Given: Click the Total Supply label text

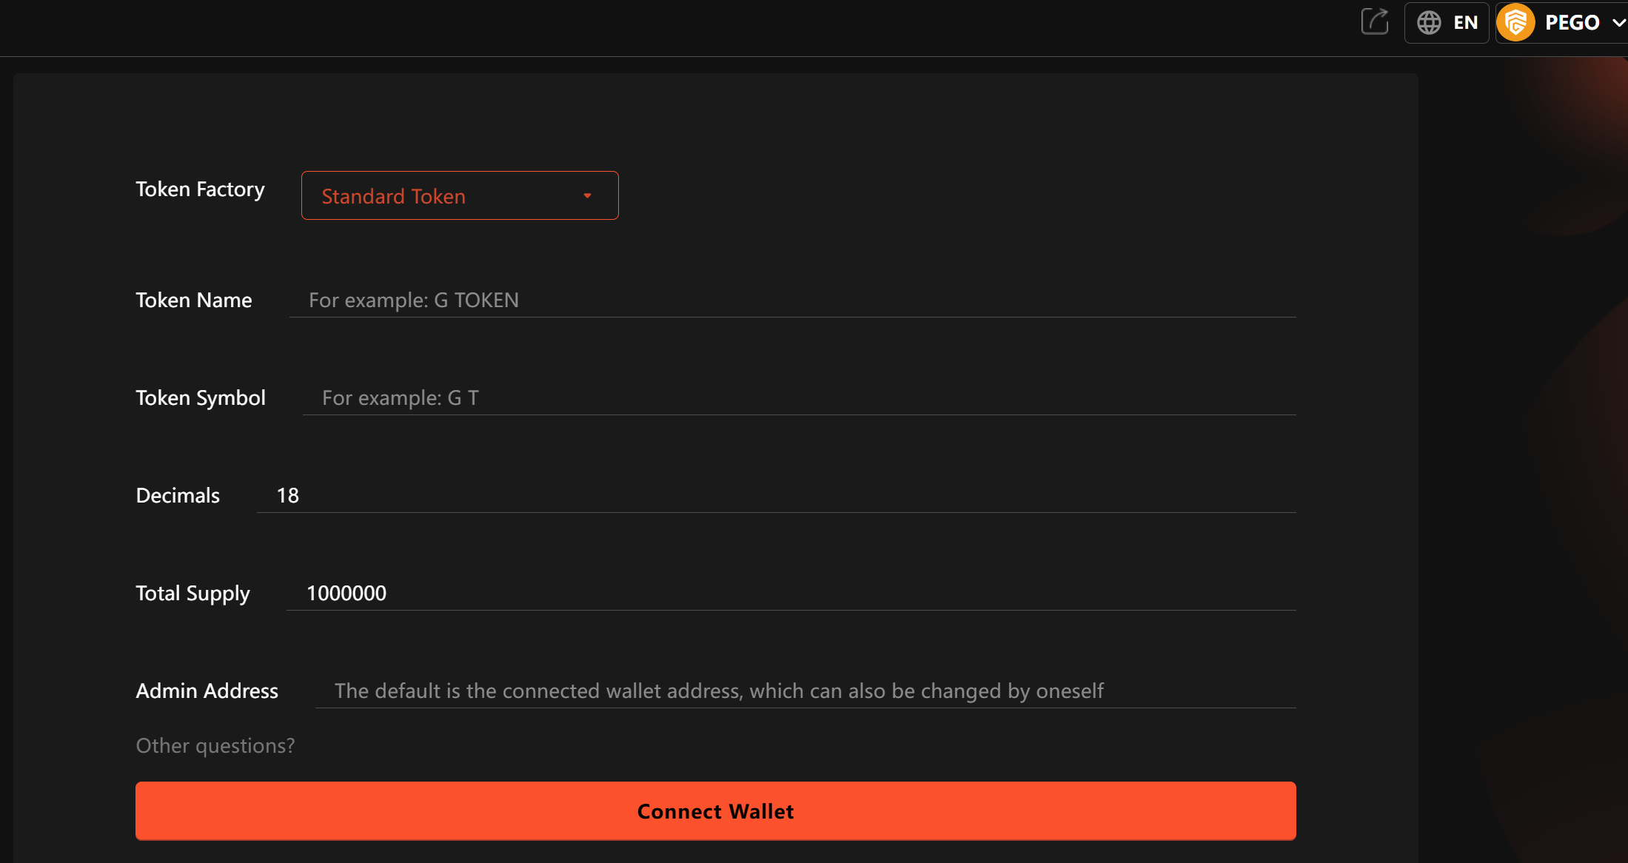Looking at the screenshot, I should (193, 594).
